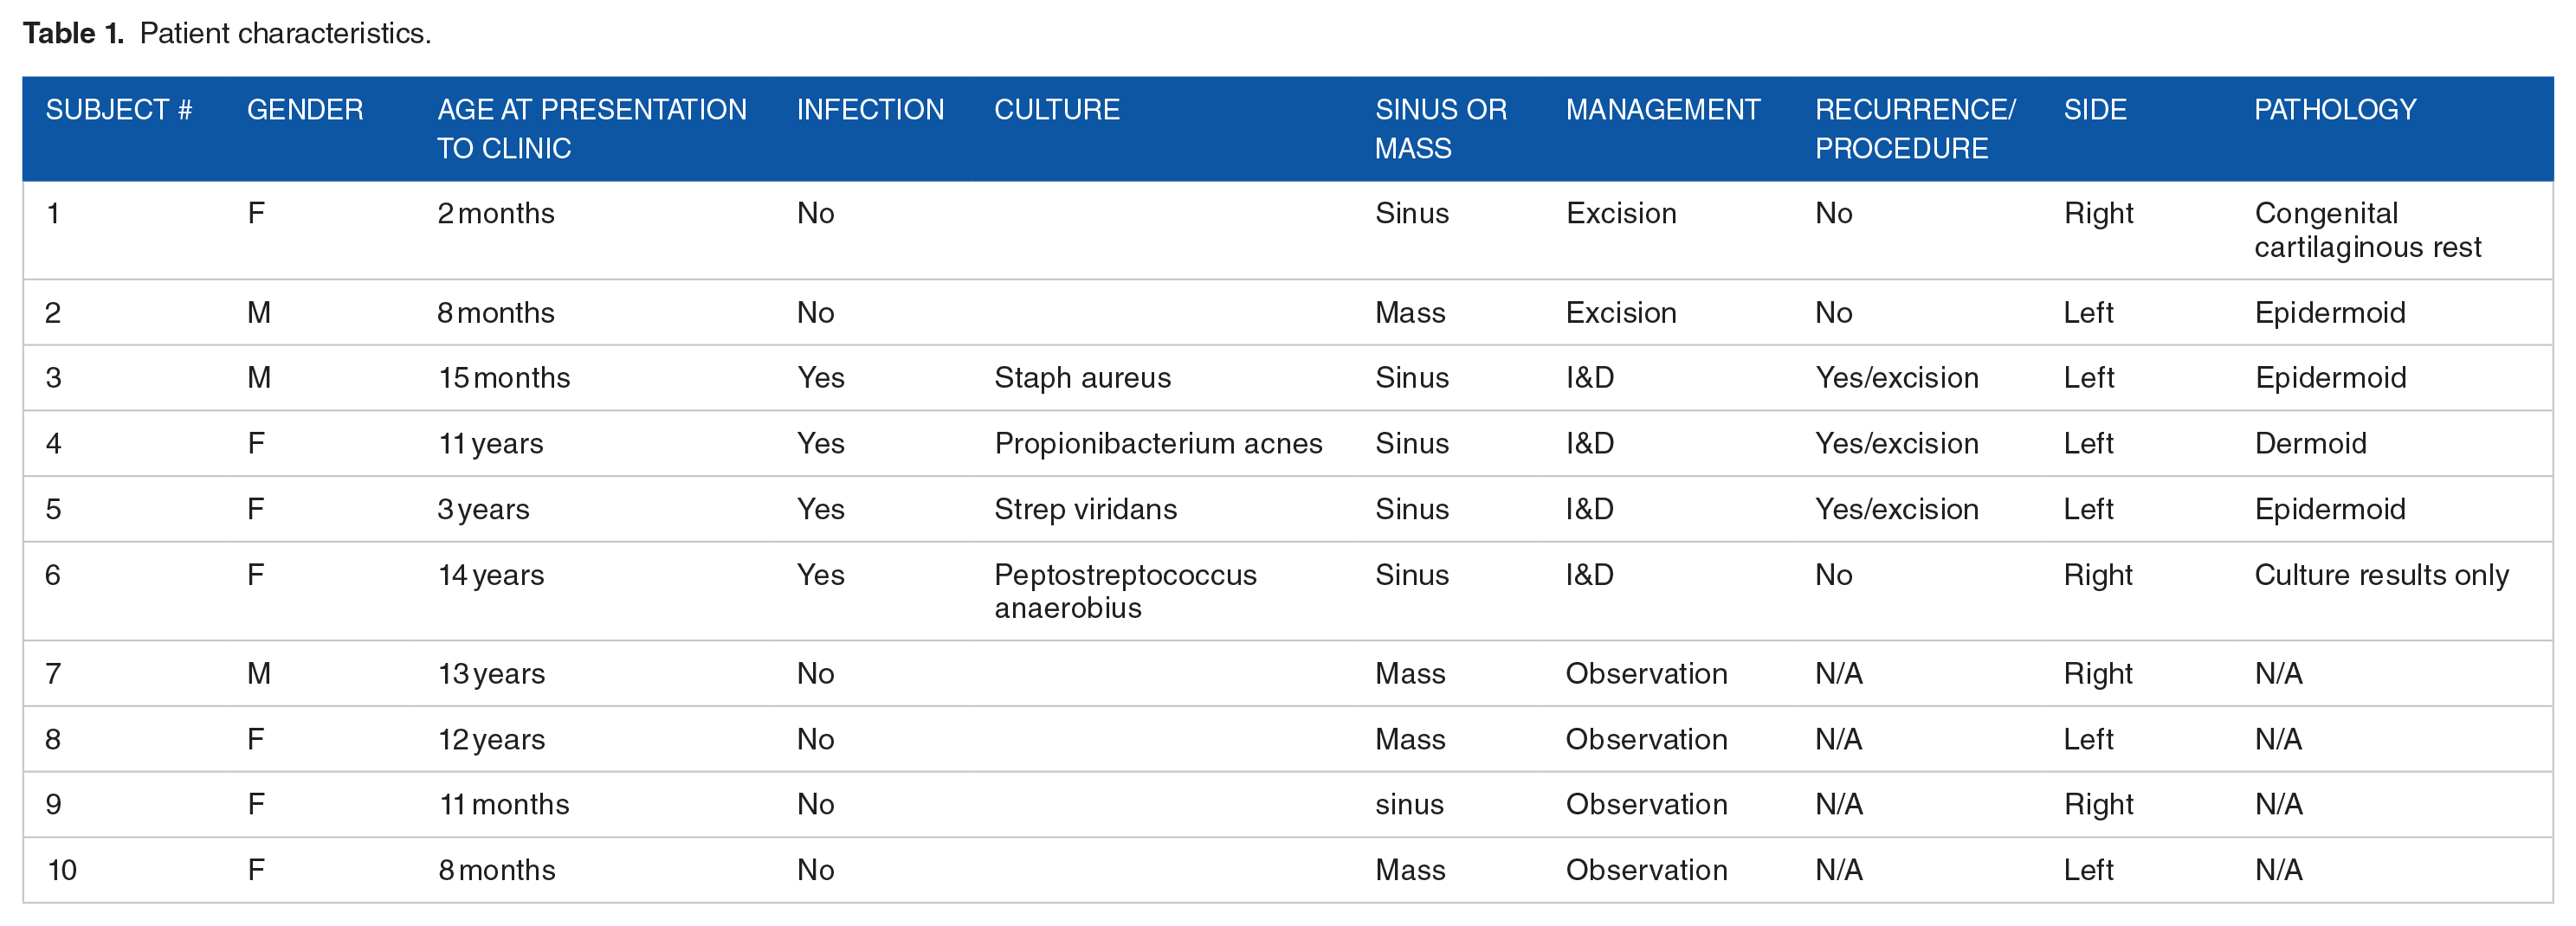
Task: Select the Propionibacterium acnes cell
Action: (x=1158, y=443)
